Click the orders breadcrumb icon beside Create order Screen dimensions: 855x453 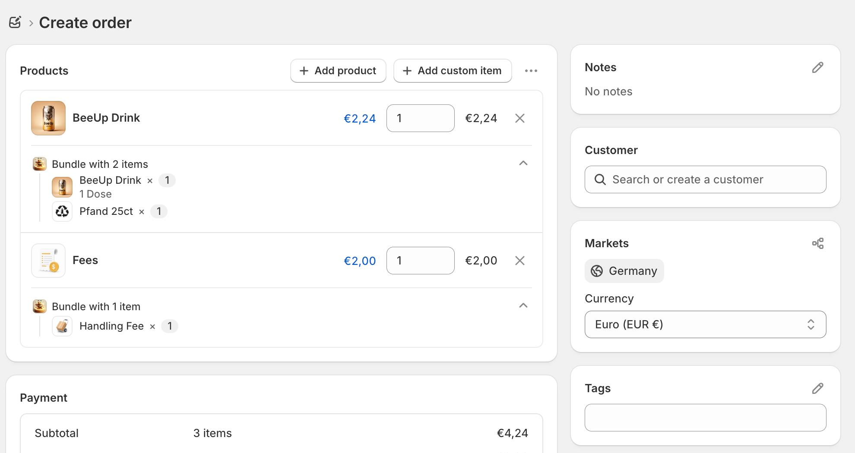15,22
